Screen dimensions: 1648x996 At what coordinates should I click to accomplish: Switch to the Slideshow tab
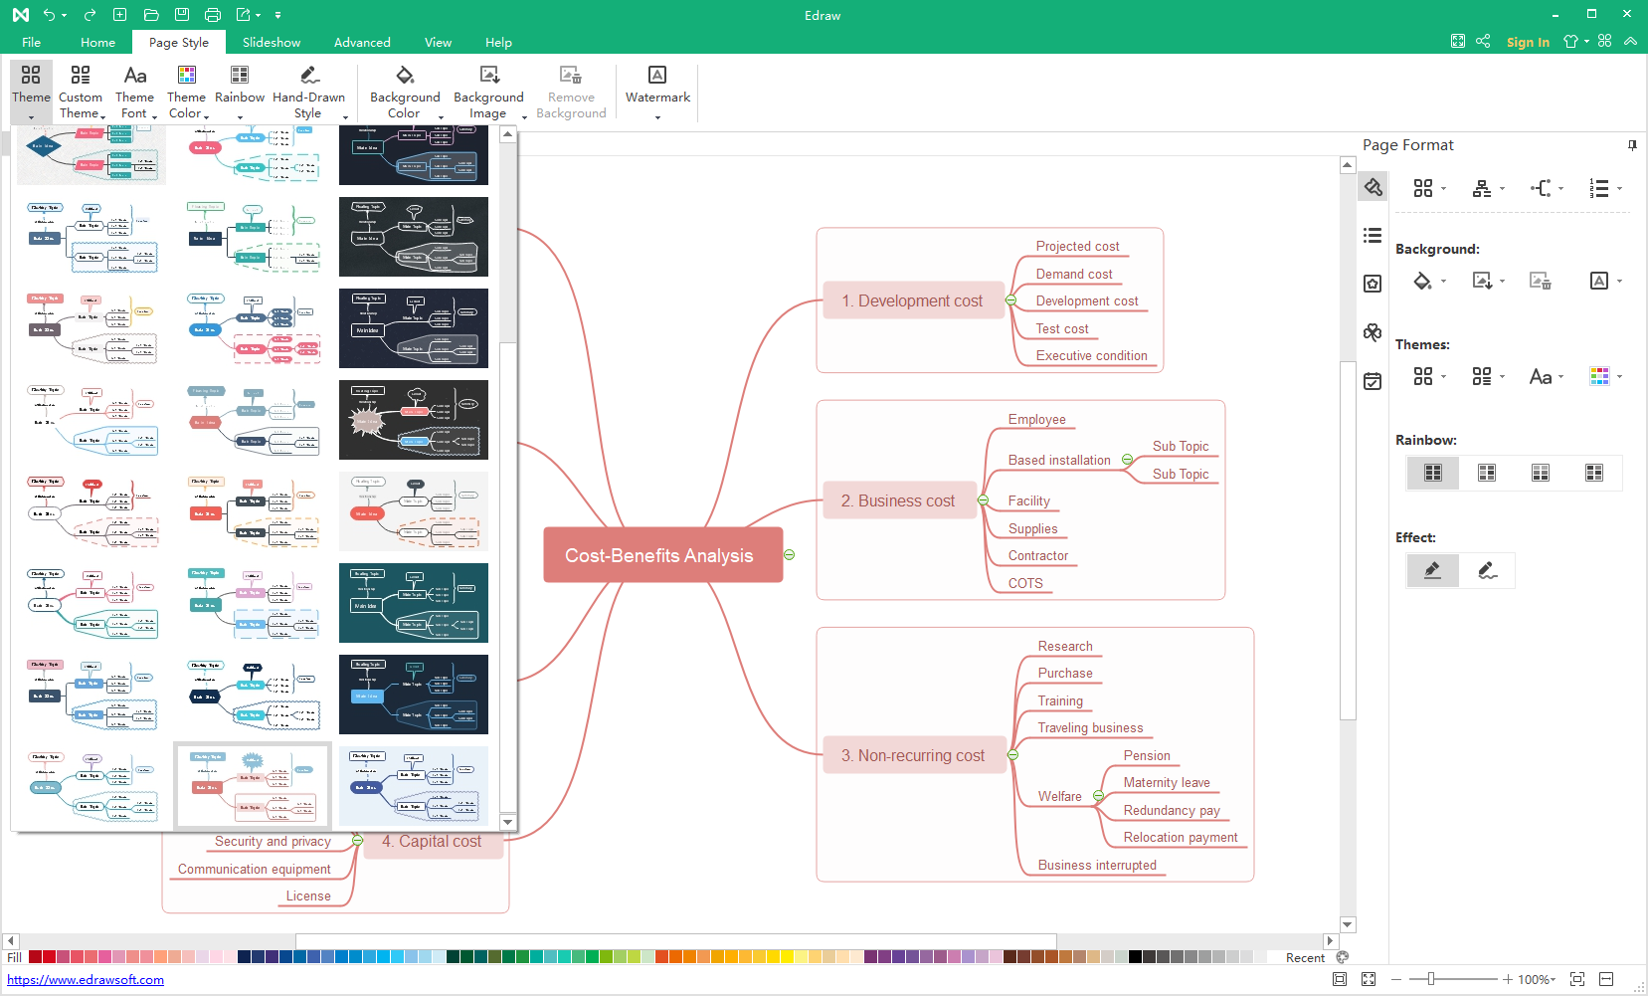coord(271,43)
